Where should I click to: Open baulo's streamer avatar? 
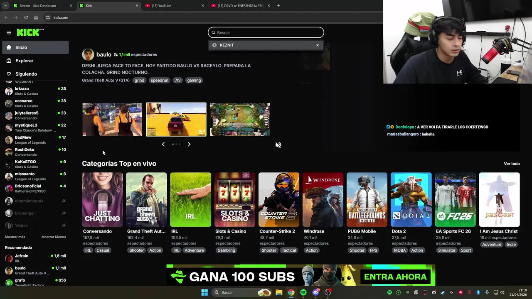pyautogui.click(x=88, y=54)
